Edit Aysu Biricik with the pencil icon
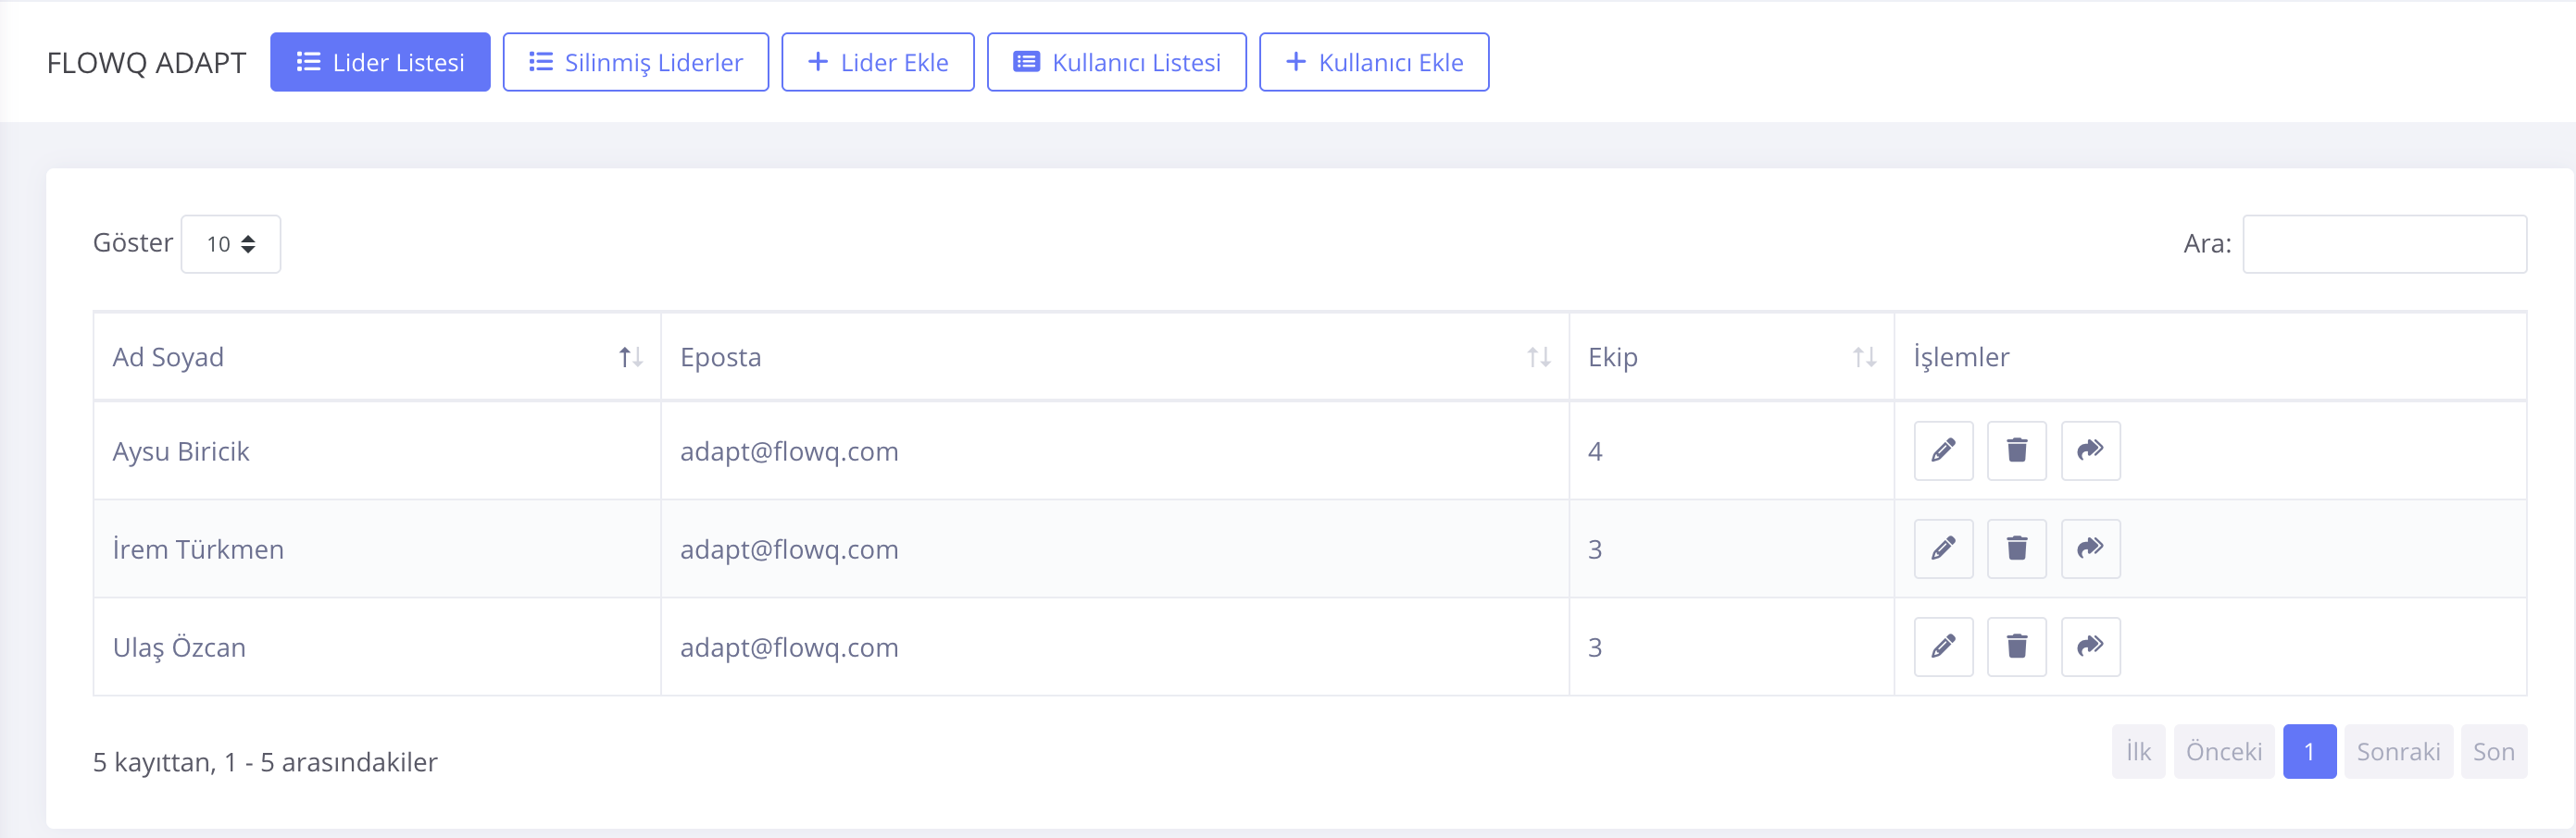The image size is (2576, 838). [x=1943, y=450]
